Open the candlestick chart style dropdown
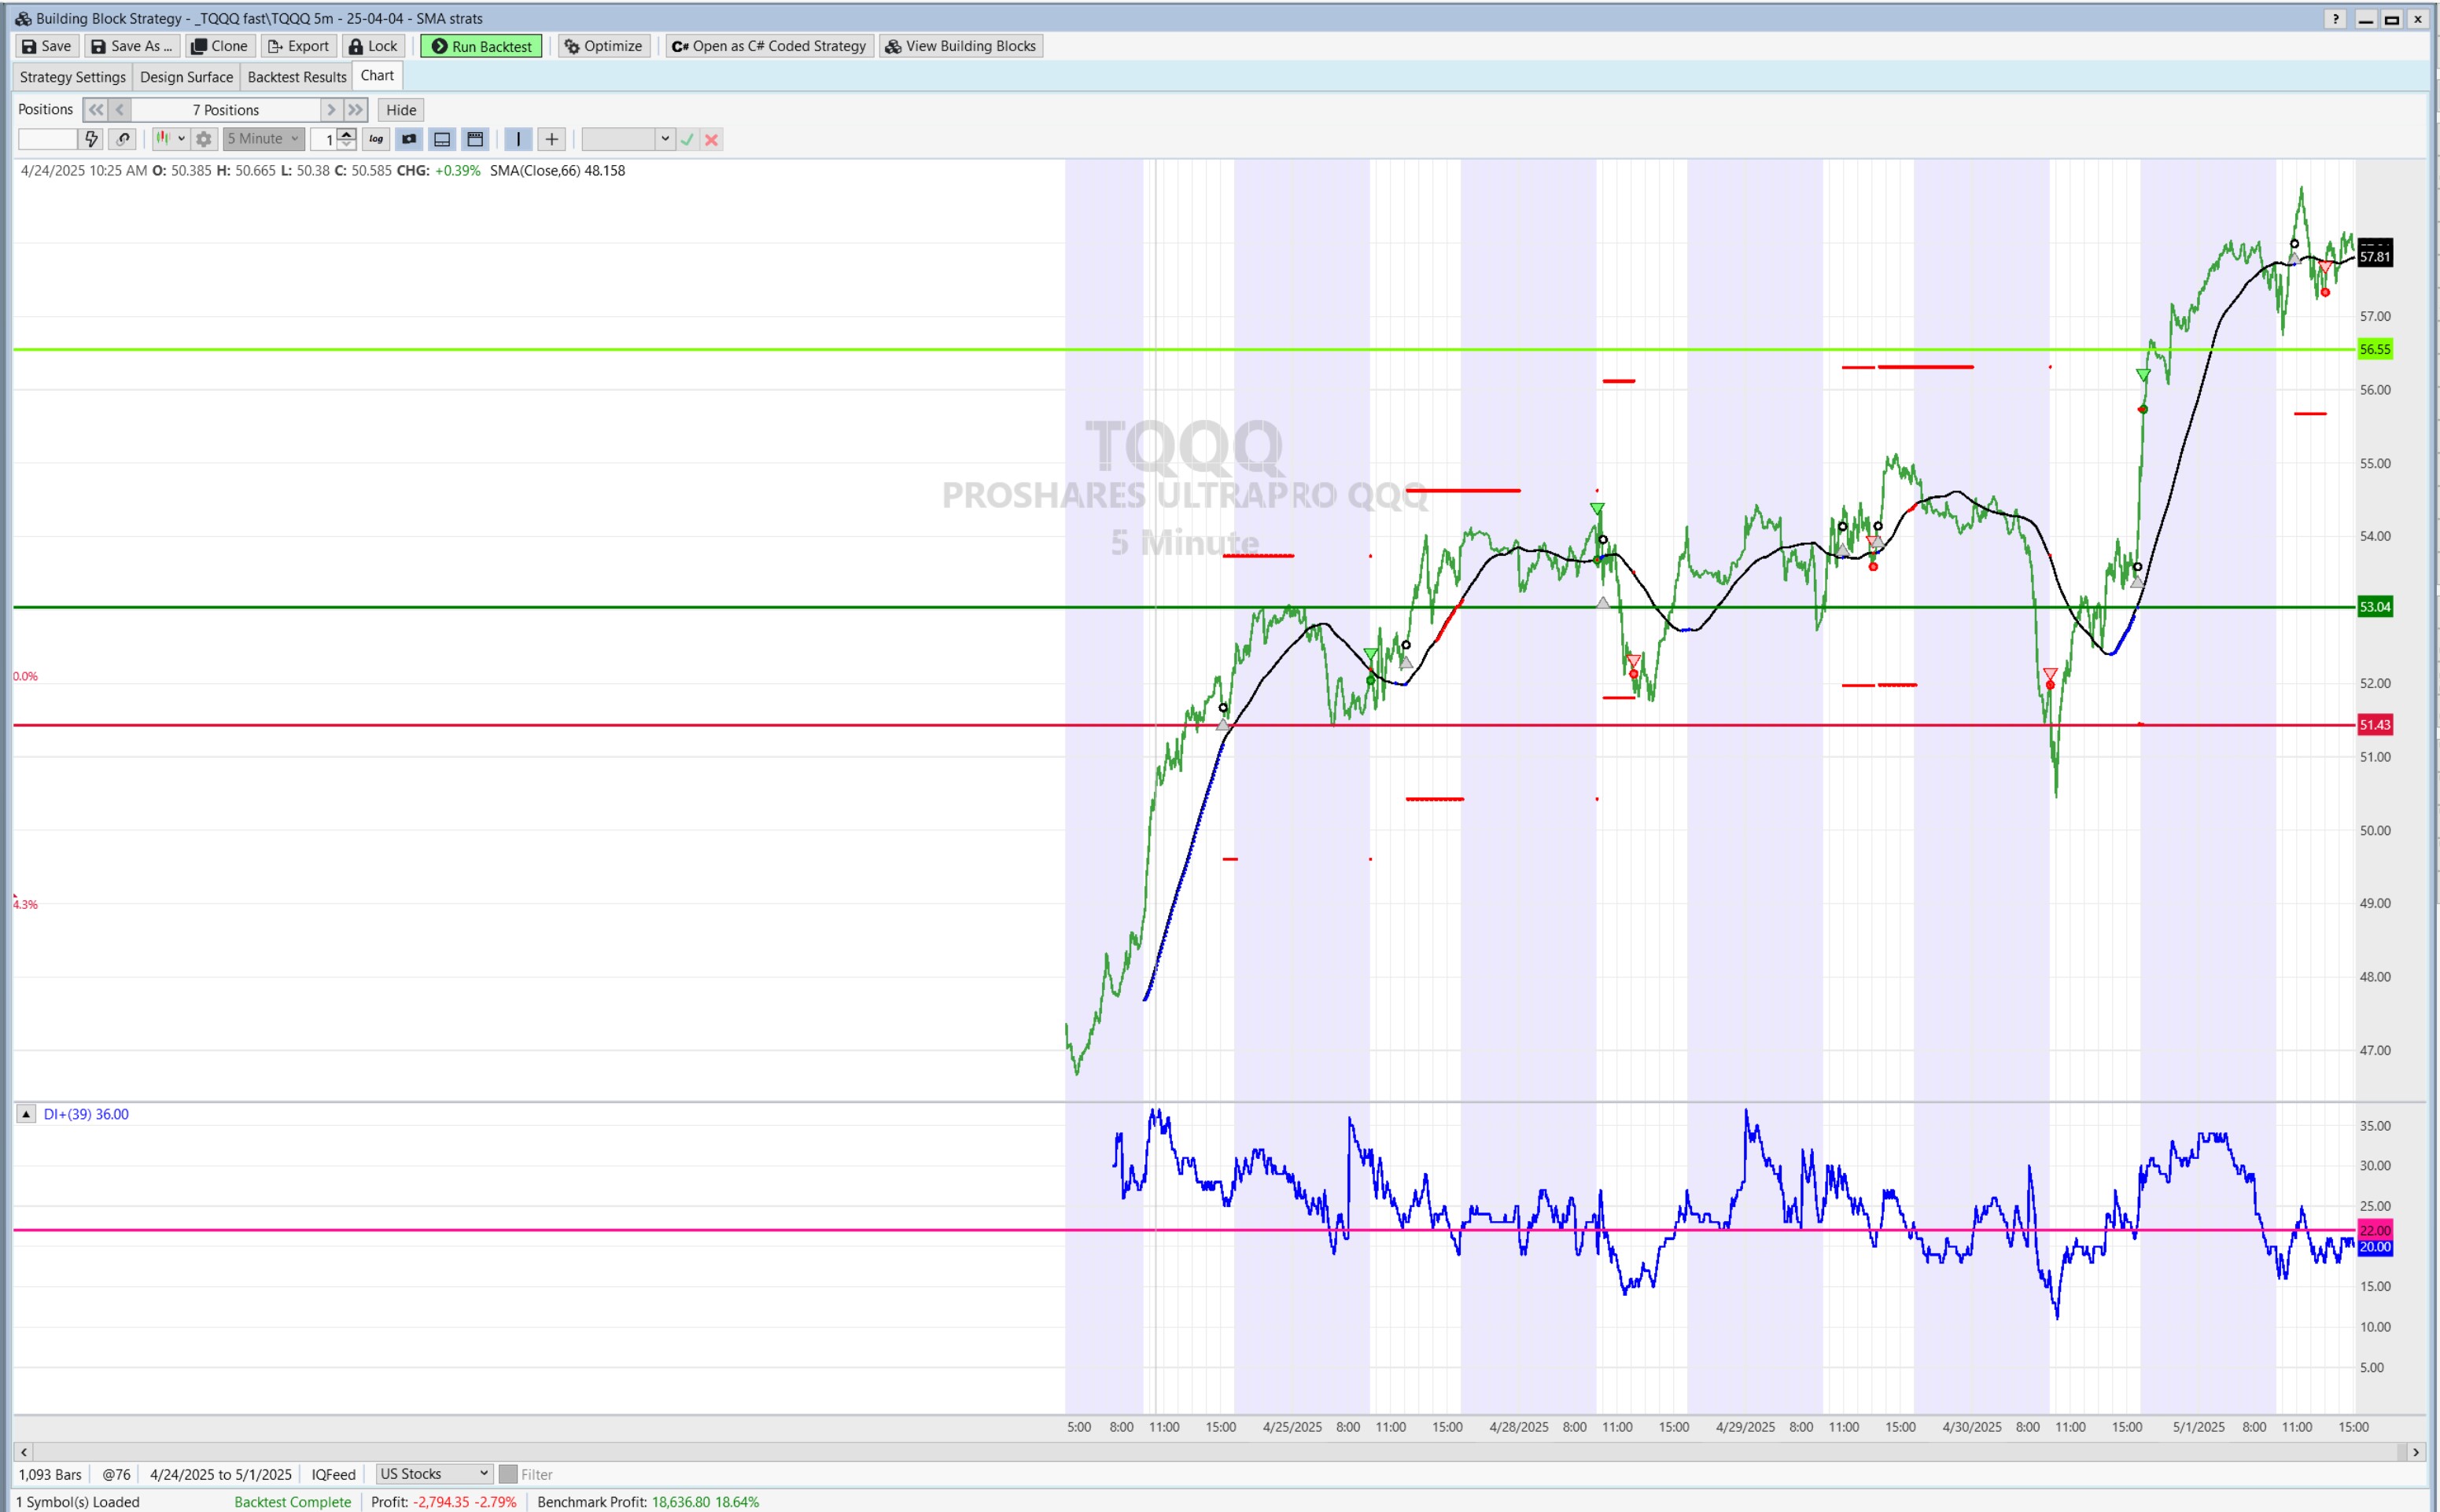The width and height of the screenshot is (2440, 1512). click(169, 139)
